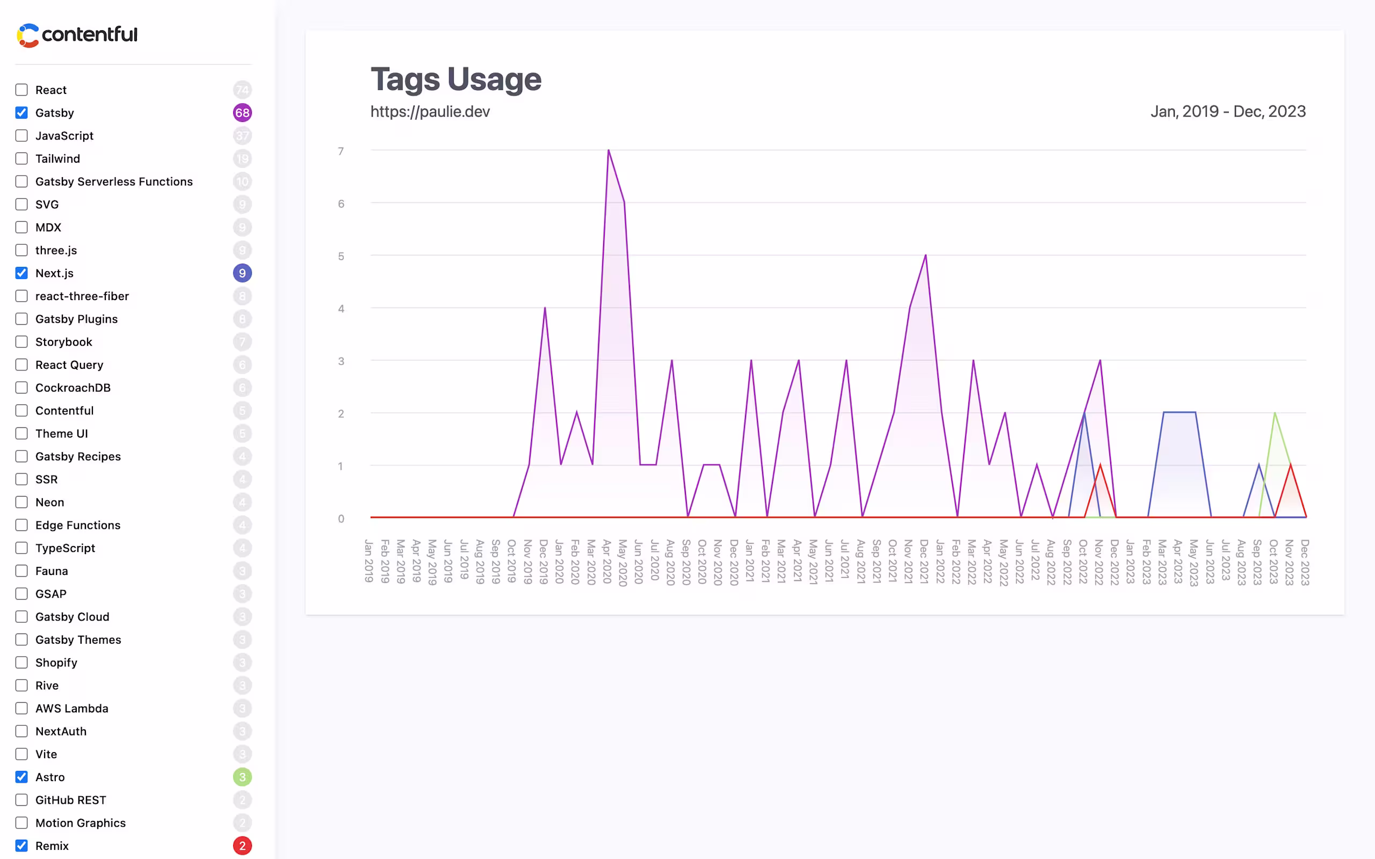Check the React checkbox
The image size is (1375, 859).
point(21,90)
